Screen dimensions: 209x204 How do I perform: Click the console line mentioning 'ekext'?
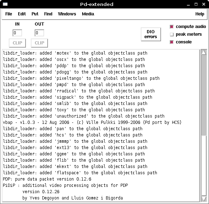[x=75, y=167]
